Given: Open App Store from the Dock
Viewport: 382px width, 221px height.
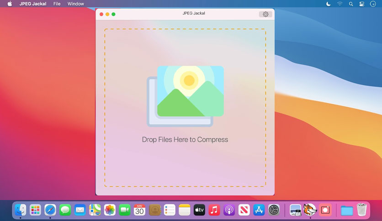Looking at the screenshot, I should click(259, 210).
